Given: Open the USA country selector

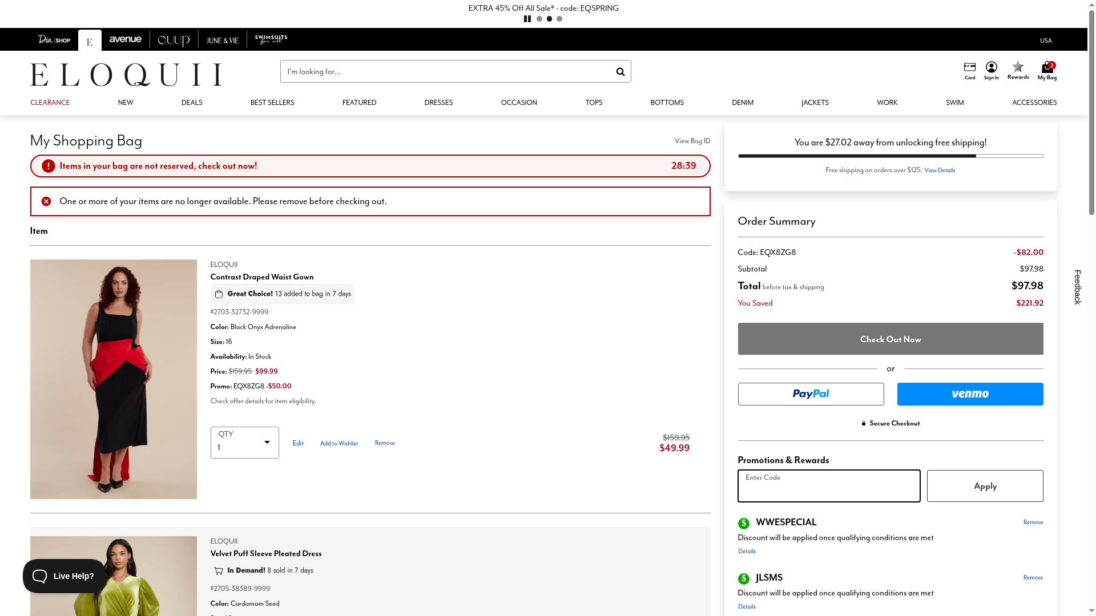Looking at the screenshot, I should click(x=1045, y=40).
